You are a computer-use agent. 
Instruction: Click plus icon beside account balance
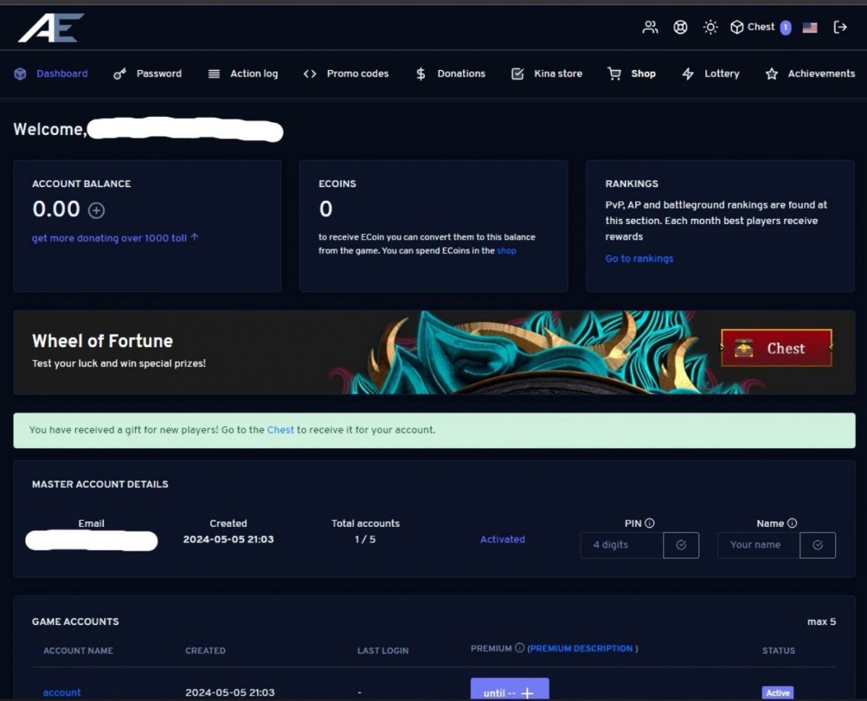96,210
